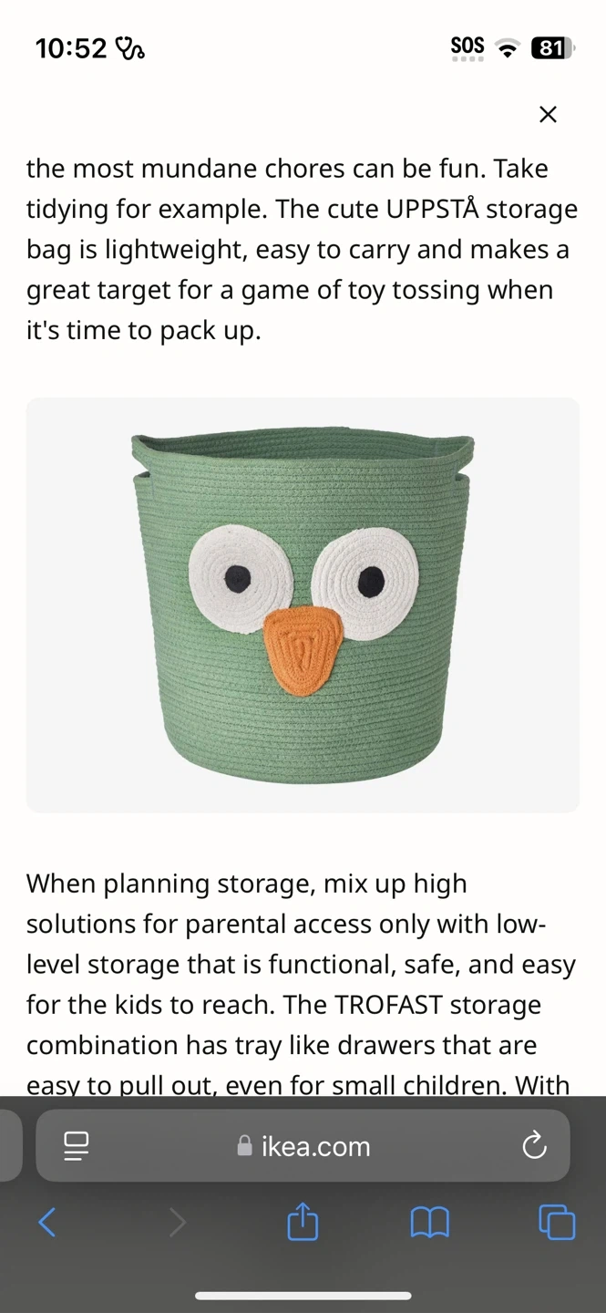Tap the TROFAST storage combination paragraph

[x=303, y=984]
